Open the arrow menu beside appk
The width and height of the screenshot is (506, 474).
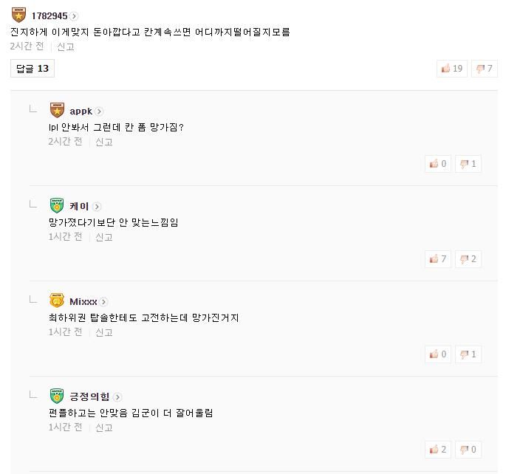coord(99,111)
